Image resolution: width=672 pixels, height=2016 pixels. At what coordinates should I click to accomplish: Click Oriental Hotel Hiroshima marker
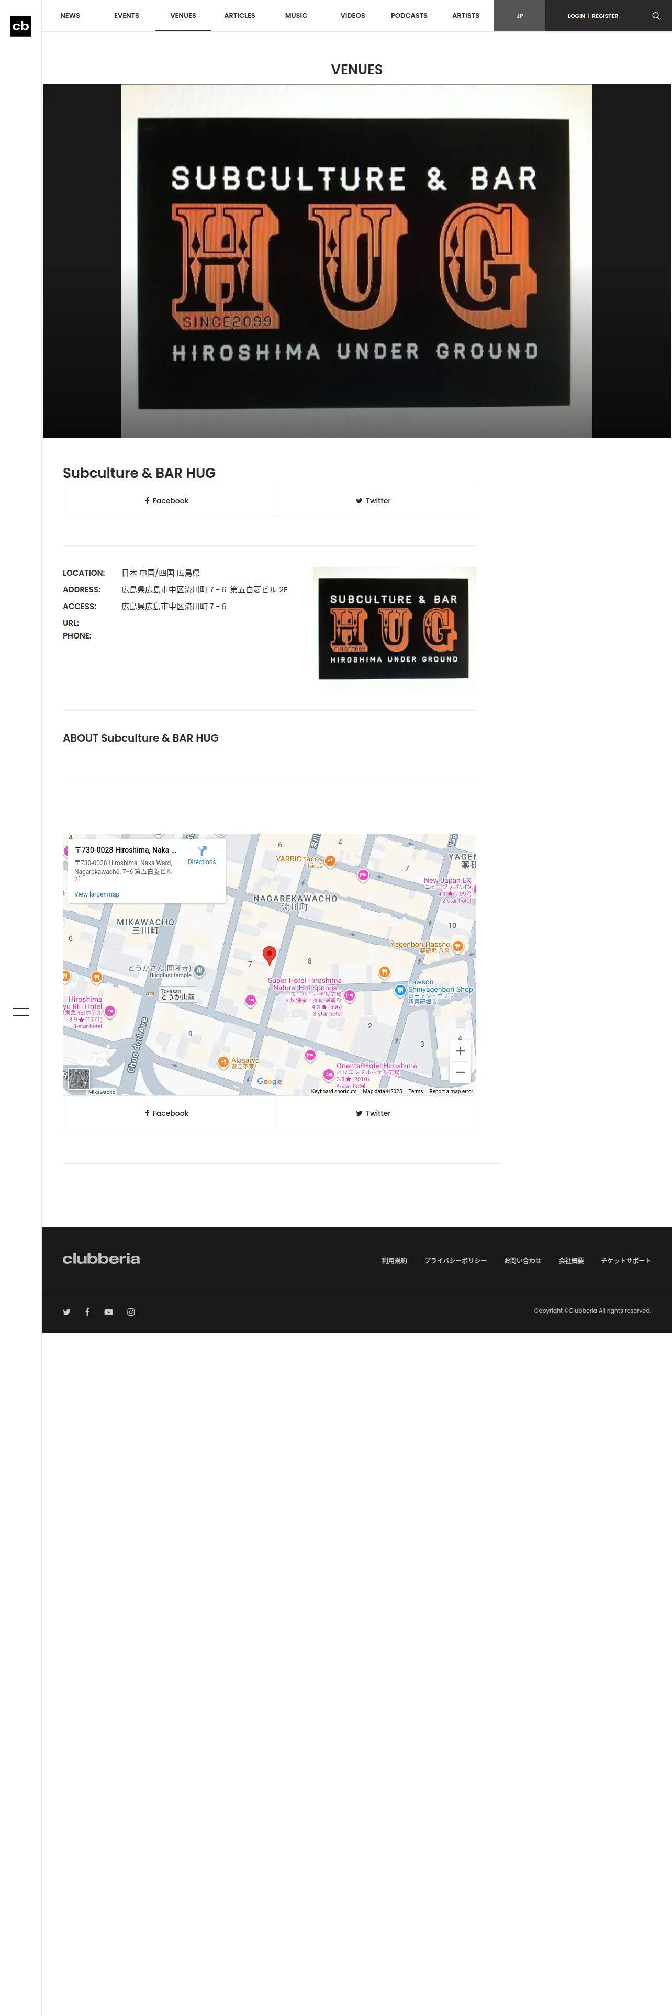coord(329,1074)
